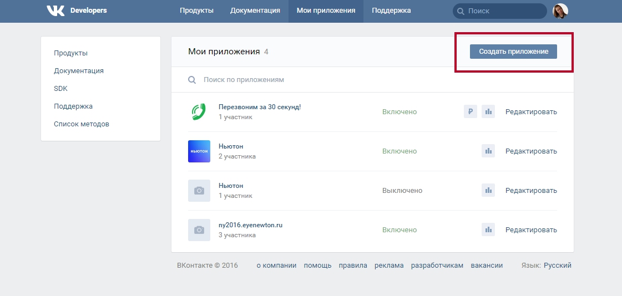
Task: Open SDK in the left sidebar
Action: tap(60, 89)
